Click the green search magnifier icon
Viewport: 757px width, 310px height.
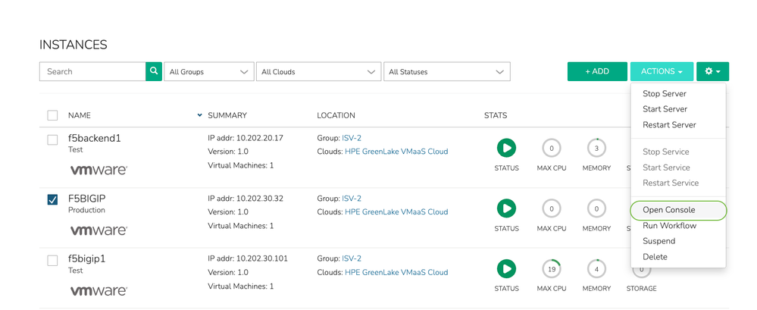point(154,71)
